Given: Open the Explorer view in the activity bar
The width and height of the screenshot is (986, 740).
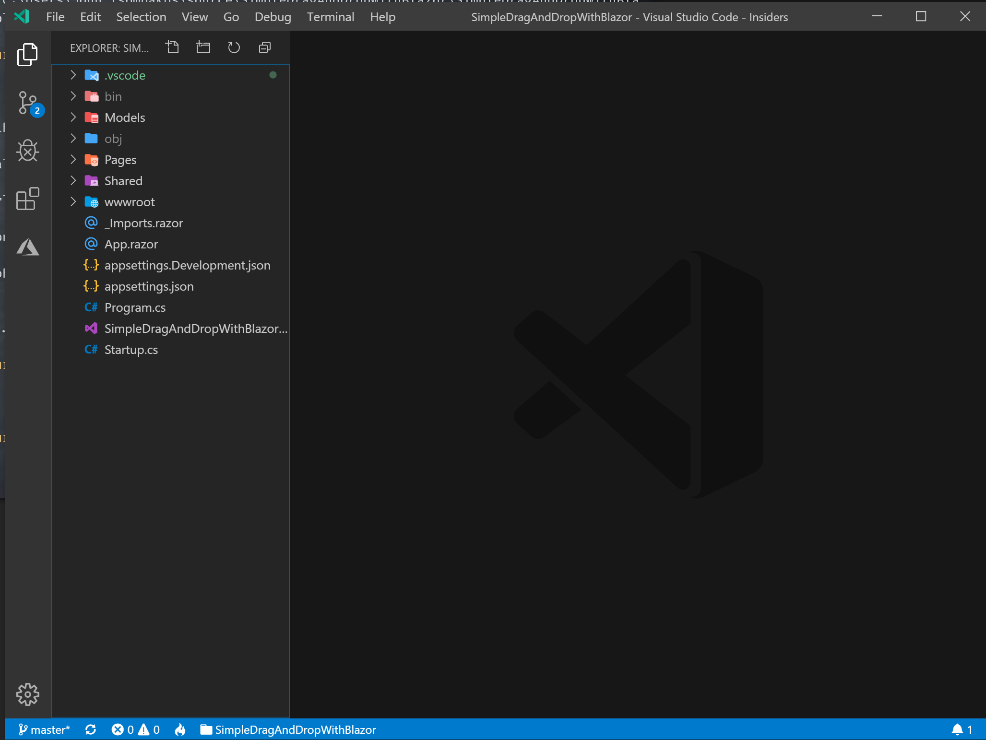Looking at the screenshot, I should pyautogui.click(x=27, y=54).
